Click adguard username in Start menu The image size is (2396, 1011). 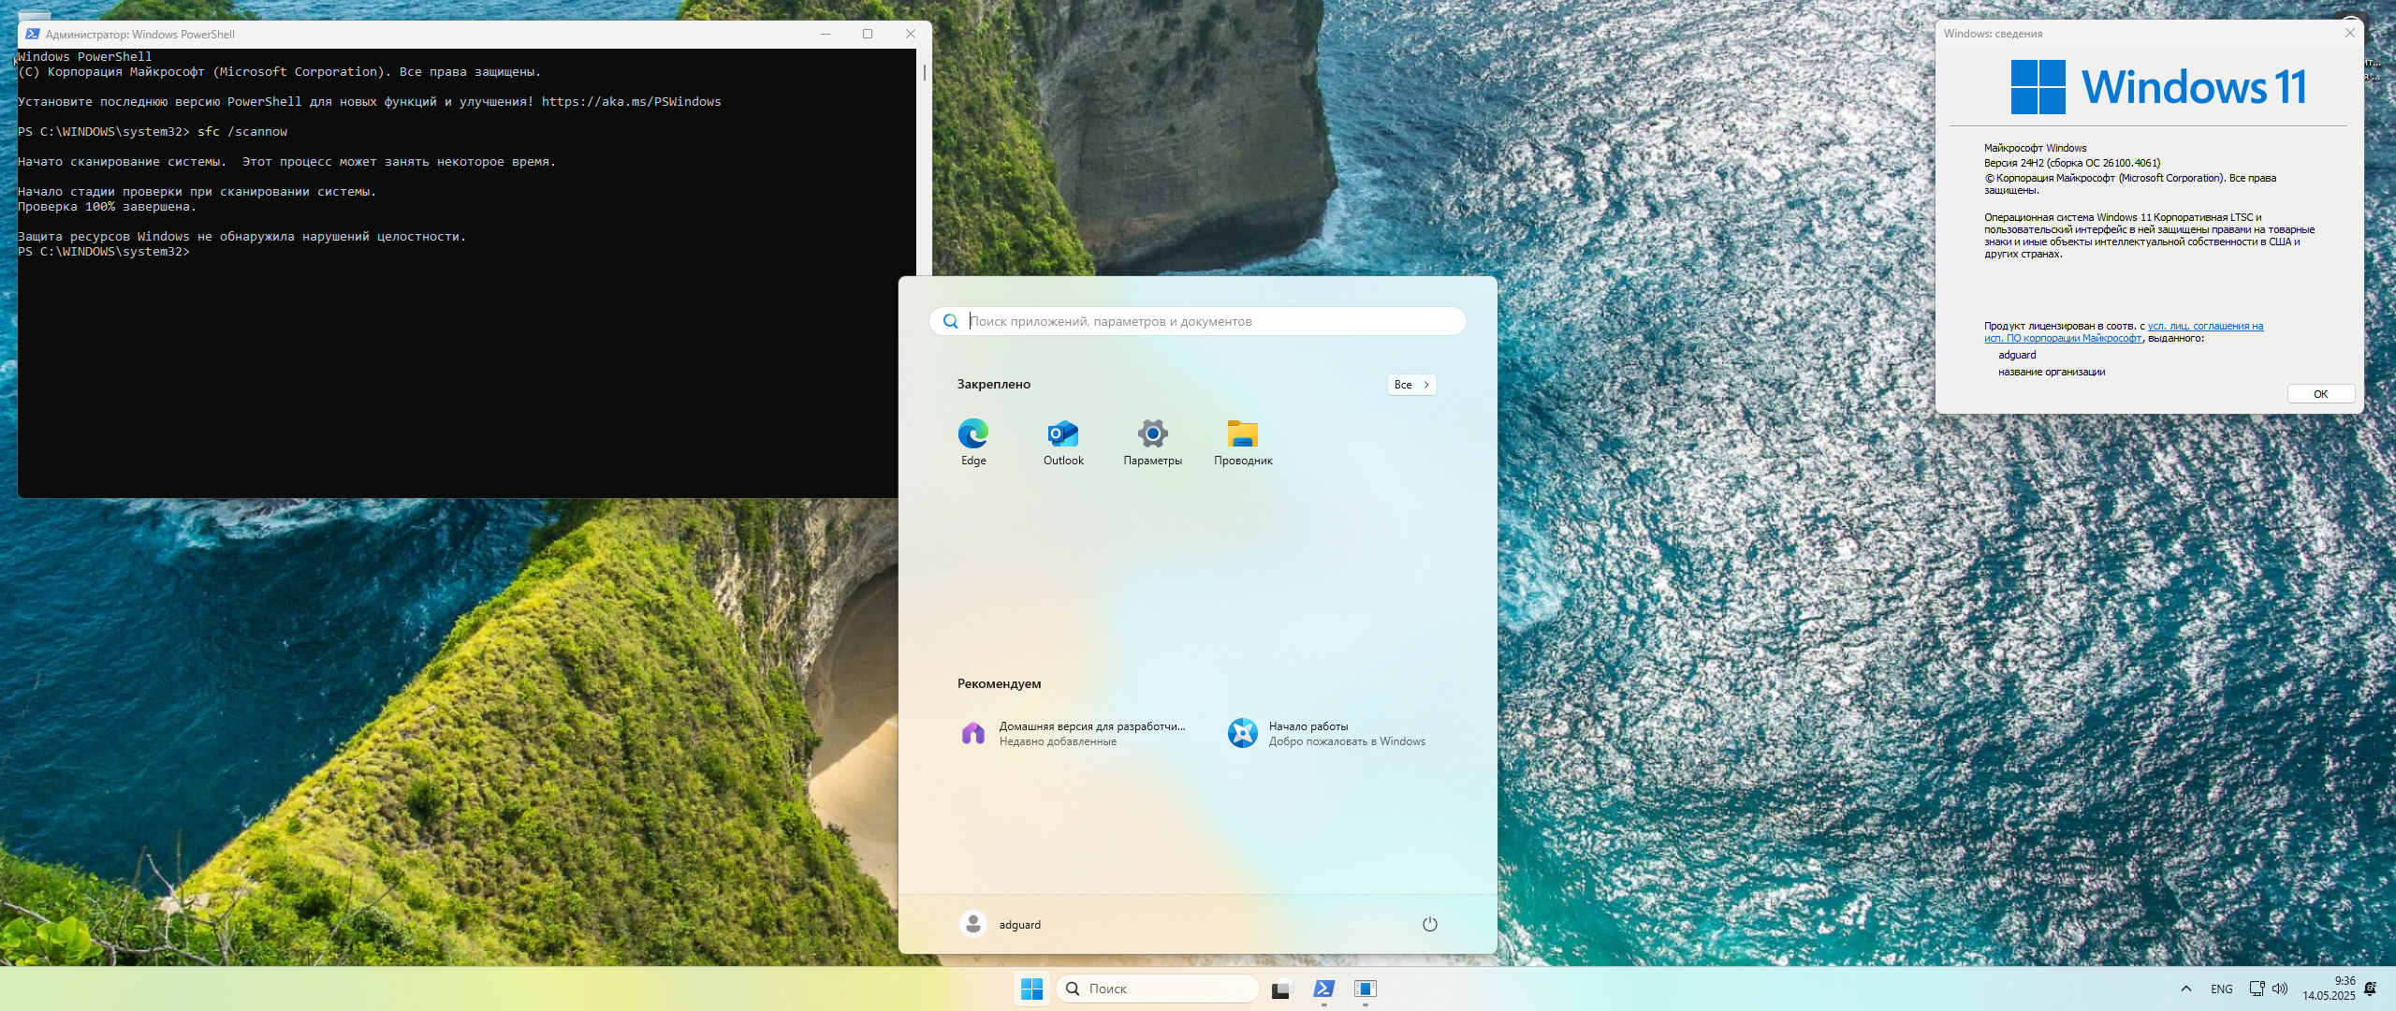pos(1020,925)
